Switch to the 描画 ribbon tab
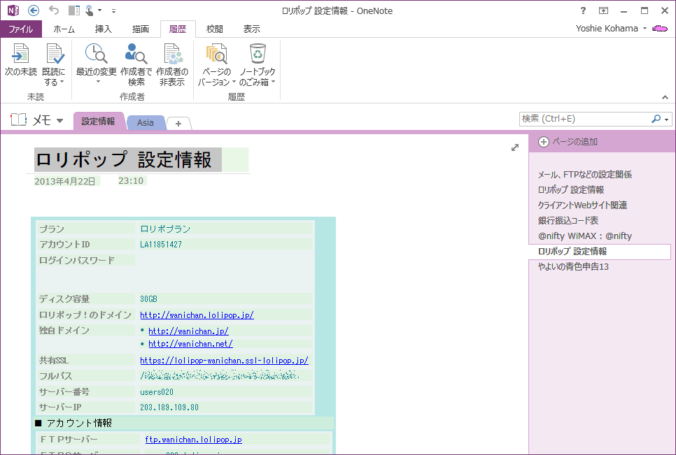This screenshot has height=455, width=676. [140, 29]
